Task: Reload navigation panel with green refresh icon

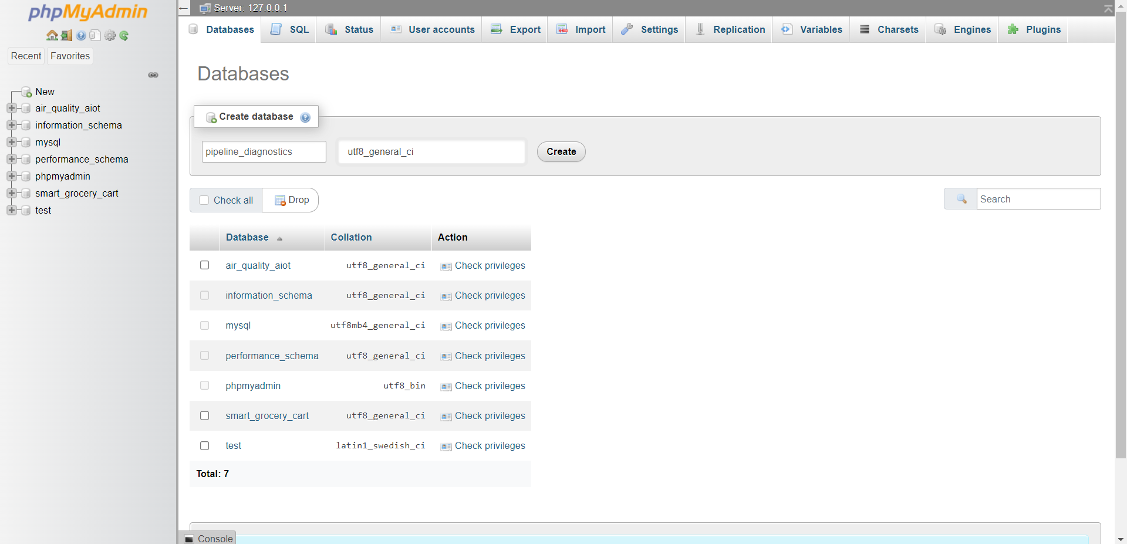Action: coord(124,35)
